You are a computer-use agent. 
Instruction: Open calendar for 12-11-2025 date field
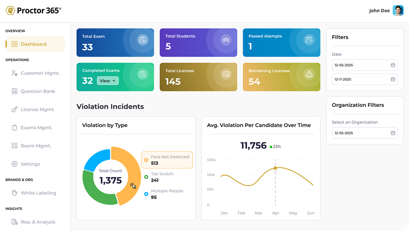pyautogui.click(x=393, y=79)
